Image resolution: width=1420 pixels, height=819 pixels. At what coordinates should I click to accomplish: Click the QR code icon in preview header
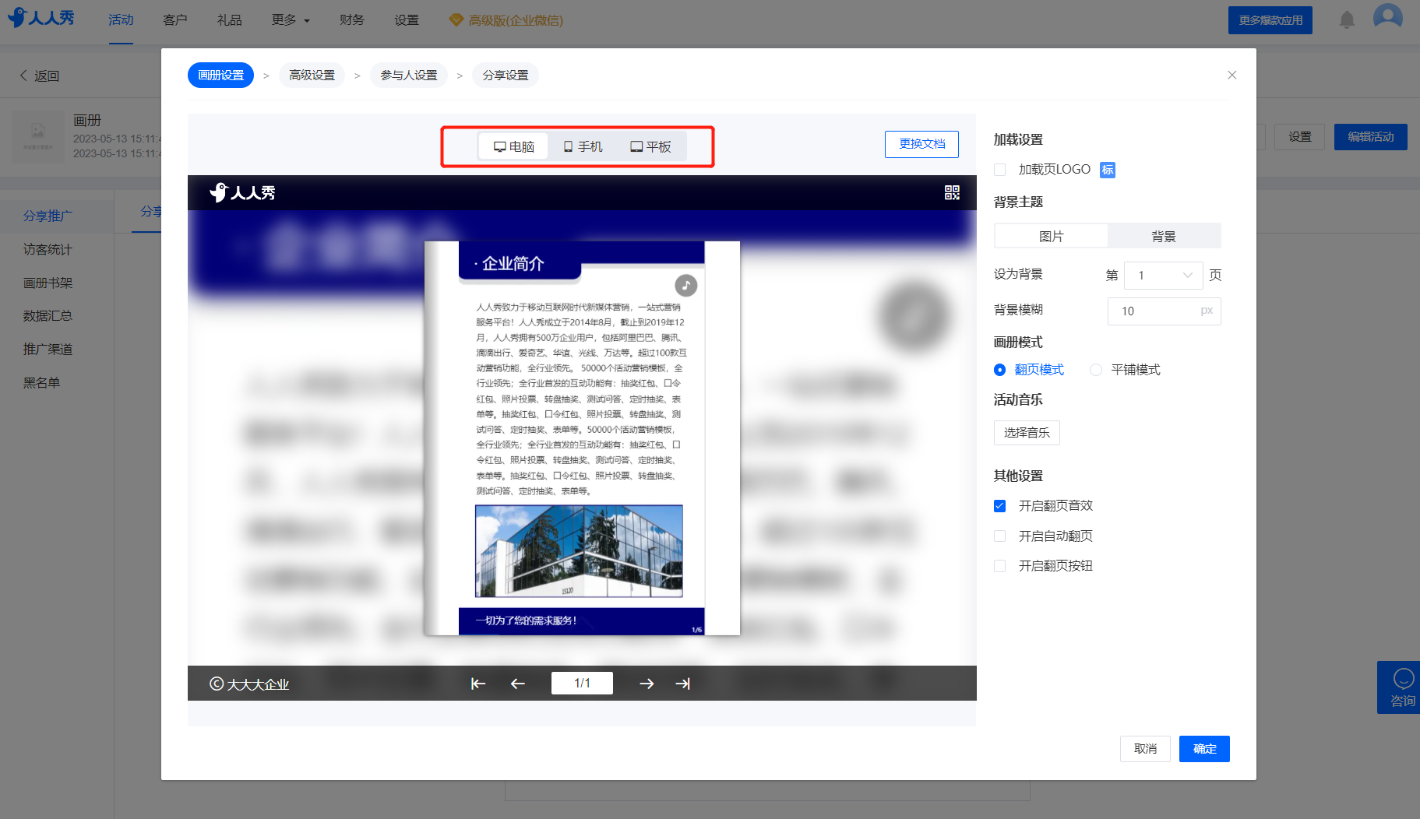[952, 192]
